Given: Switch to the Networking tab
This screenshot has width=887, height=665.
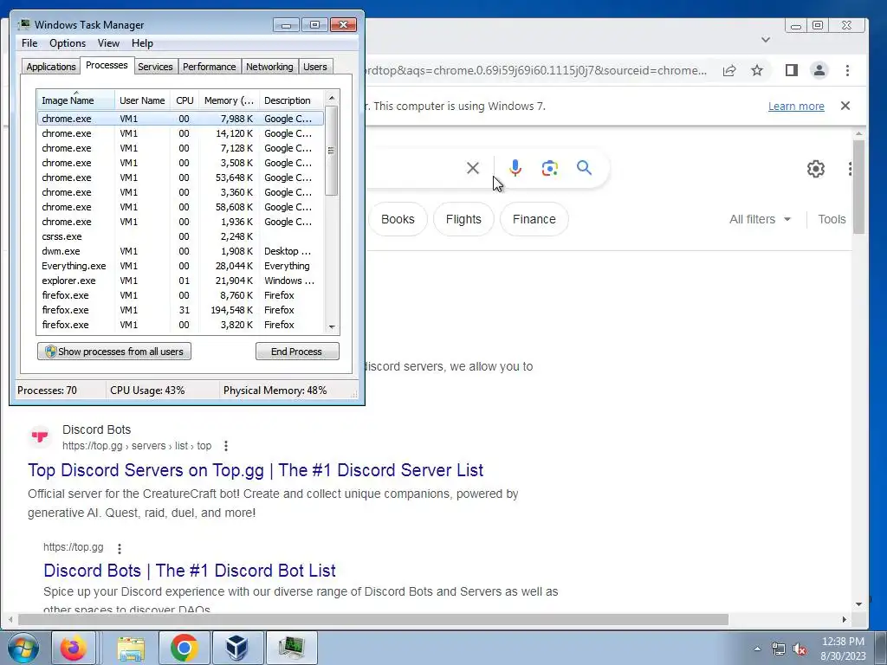Looking at the screenshot, I should pos(269,67).
